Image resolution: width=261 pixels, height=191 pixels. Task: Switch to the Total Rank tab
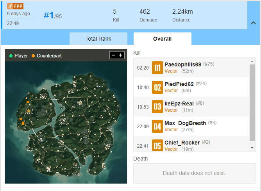pos(98,39)
